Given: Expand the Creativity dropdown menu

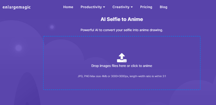Looking at the screenshot, I should (123, 7).
